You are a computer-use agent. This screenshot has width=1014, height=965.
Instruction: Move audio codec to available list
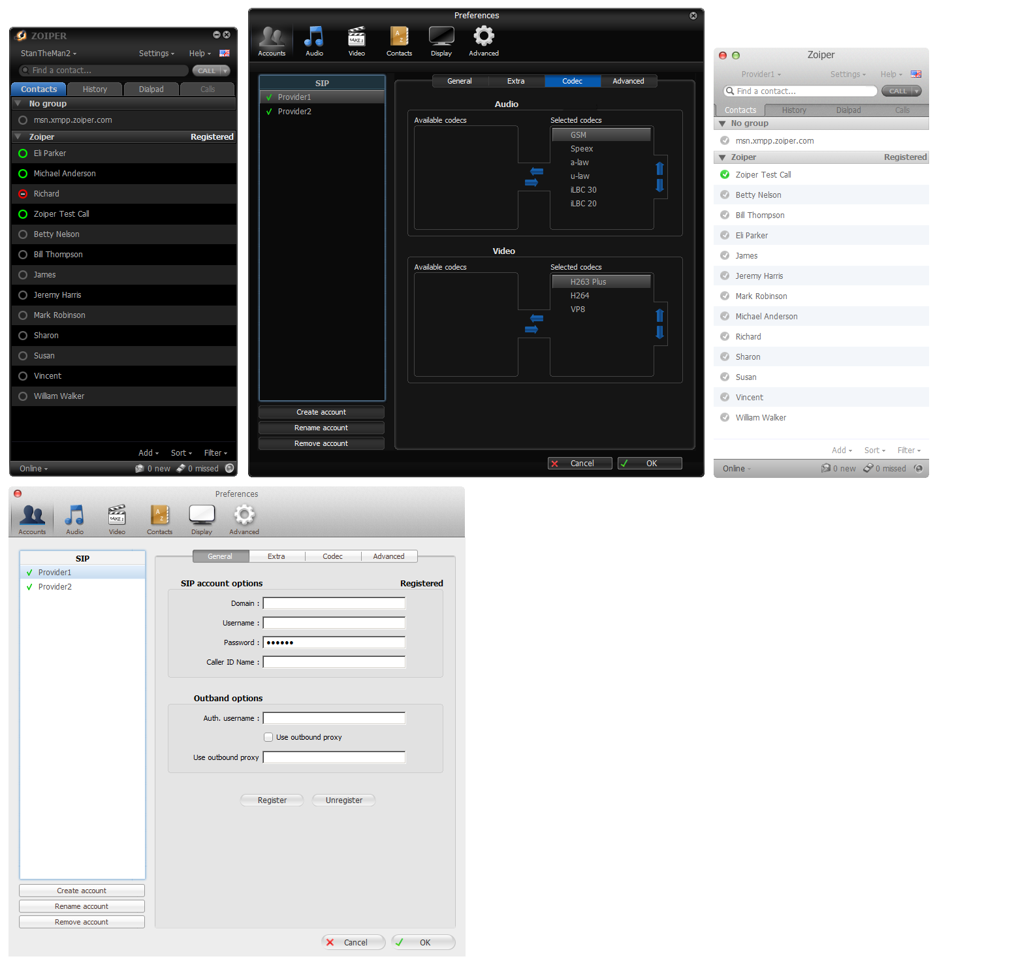537,171
